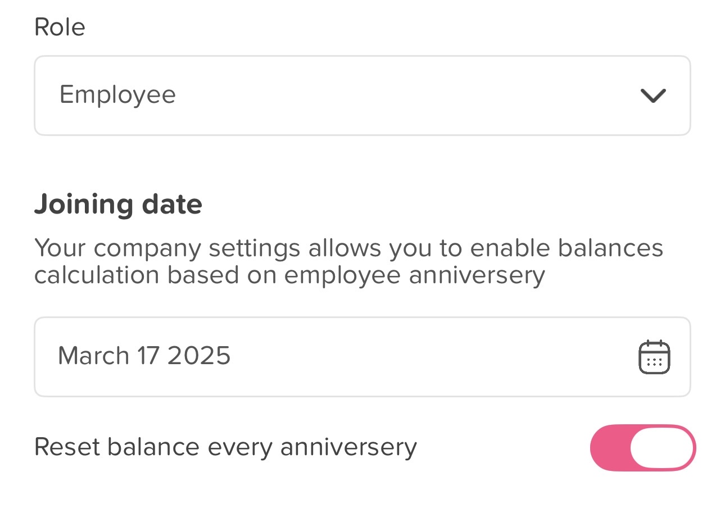This screenshot has height=517, width=725.
Task: Click the white knob of the pink toggle
Action: click(661, 447)
